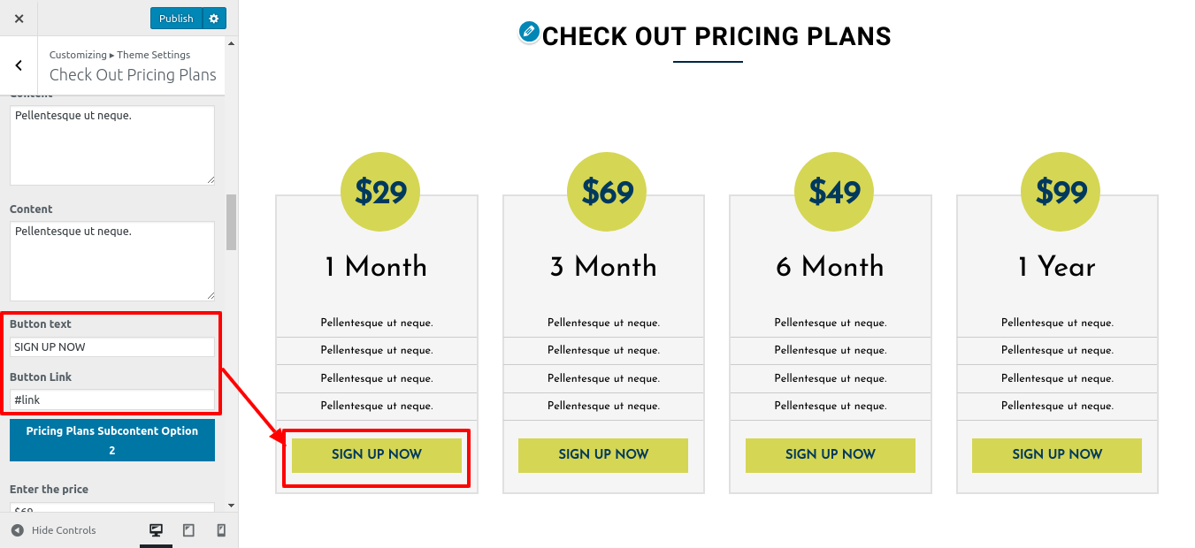Click SIGN UP NOW under 6 Month plan
This screenshot has width=1195, height=548.
pyautogui.click(x=831, y=455)
